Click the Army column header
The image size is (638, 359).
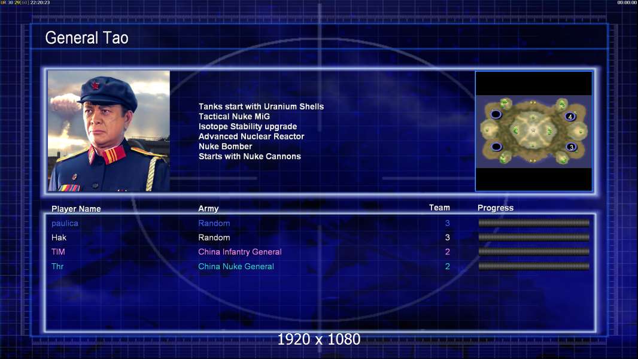coord(208,208)
